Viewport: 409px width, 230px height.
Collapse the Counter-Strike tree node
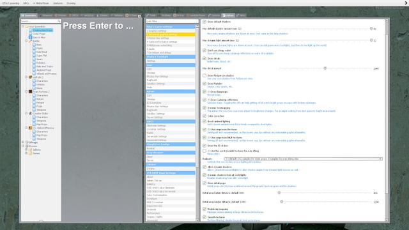point(26,114)
